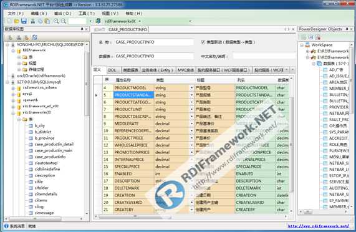The width and height of the screenshot is (356, 232).
Task: Click the Copy toolbar icon
Action: point(40,21)
